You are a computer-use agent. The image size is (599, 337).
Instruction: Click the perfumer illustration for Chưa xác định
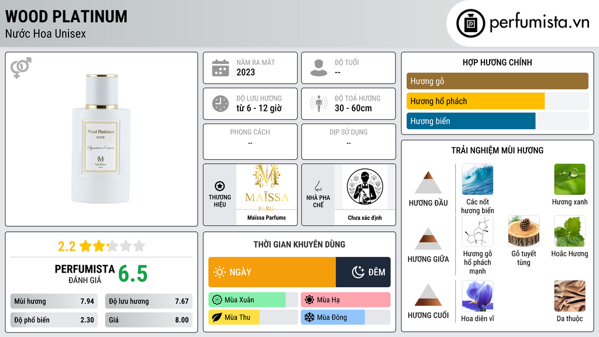click(x=365, y=187)
